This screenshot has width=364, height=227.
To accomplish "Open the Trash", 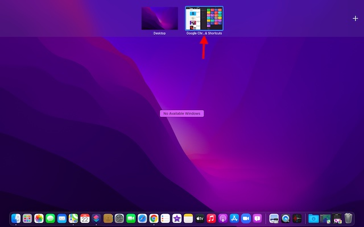I will pyautogui.click(x=348, y=218).
